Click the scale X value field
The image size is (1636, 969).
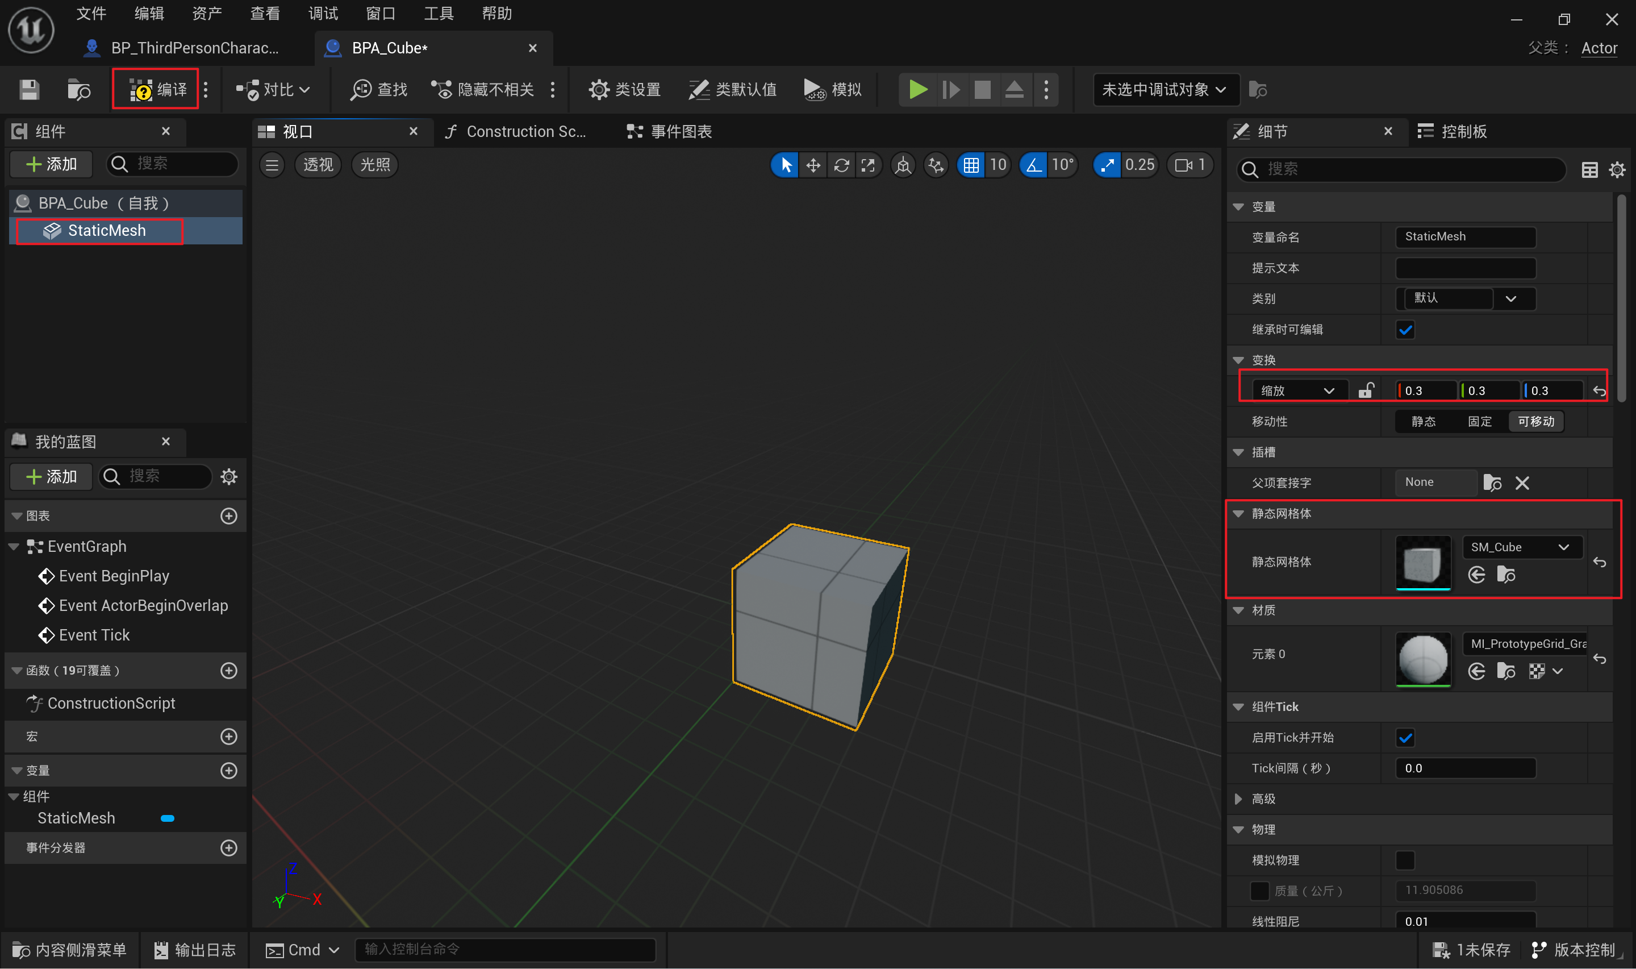tap(1426, 390)
